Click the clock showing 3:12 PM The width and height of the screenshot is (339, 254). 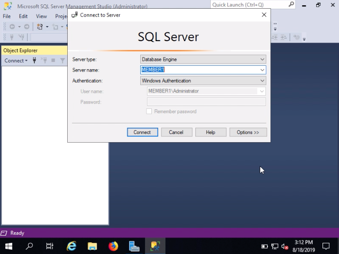[x=304, y=242]
